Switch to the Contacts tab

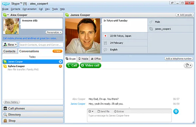[x=9, y=51]
